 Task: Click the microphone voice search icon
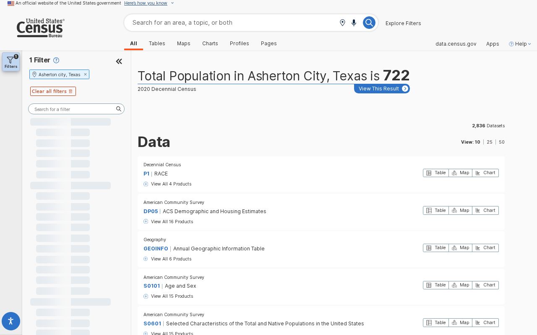354,23
